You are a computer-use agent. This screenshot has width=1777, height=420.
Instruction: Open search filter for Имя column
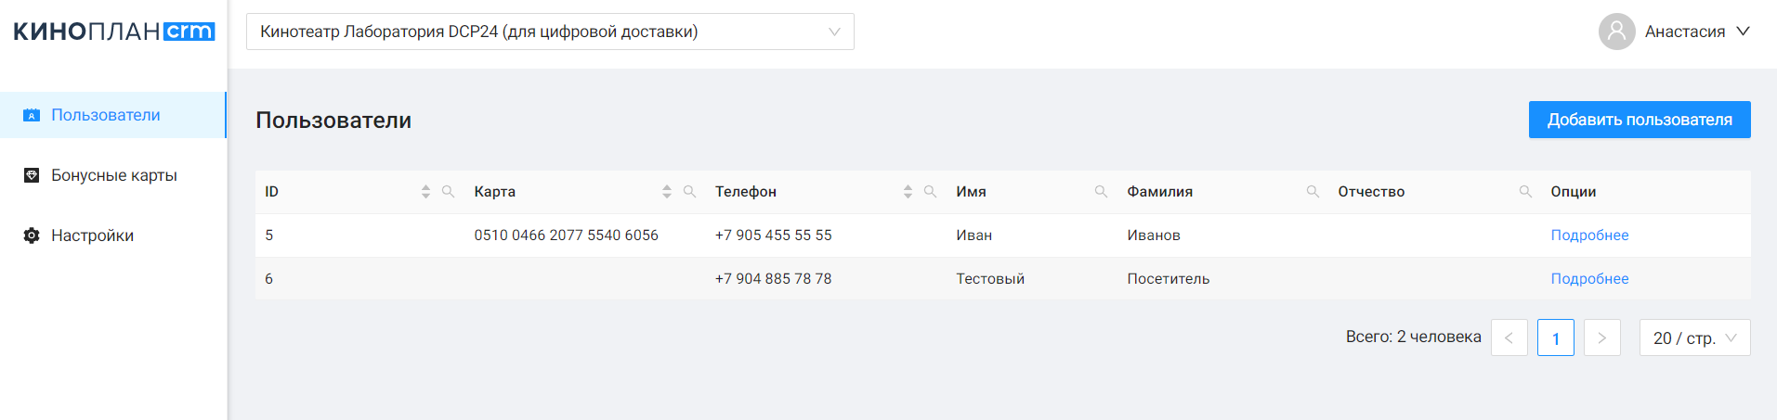(1101, 192)
